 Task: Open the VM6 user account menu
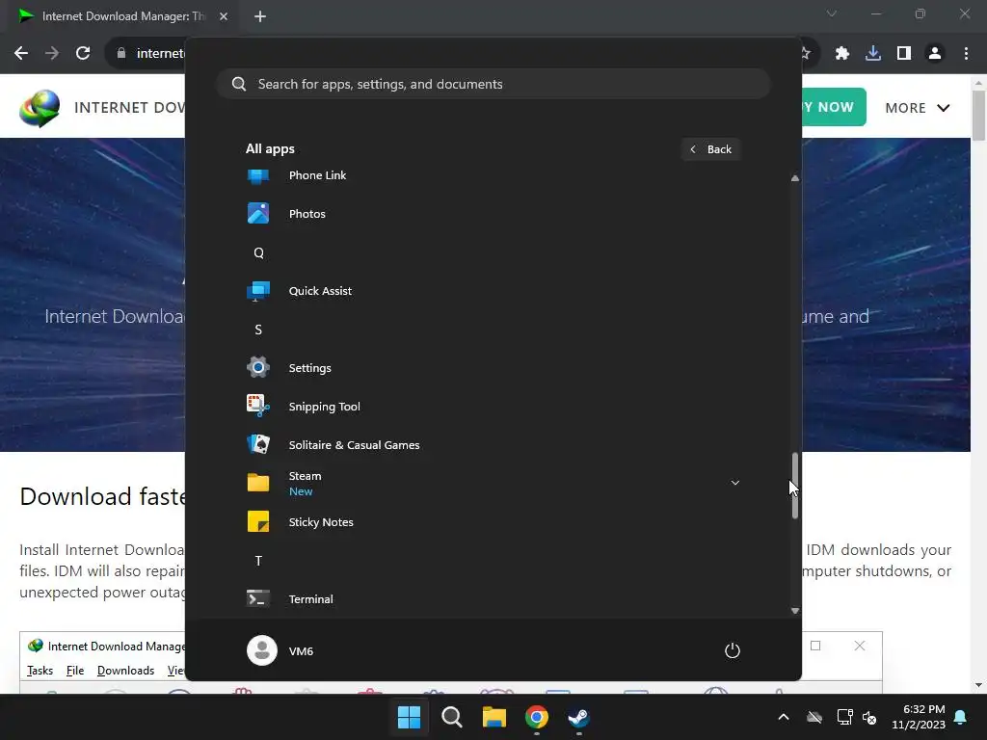(280, 650)
